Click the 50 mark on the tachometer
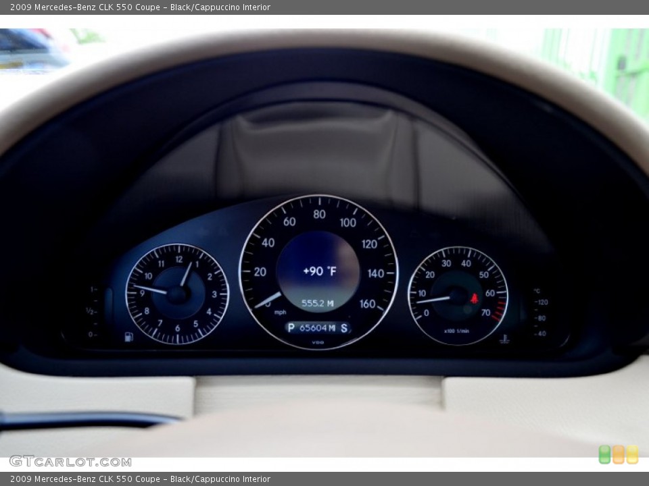 click(484, 275)
